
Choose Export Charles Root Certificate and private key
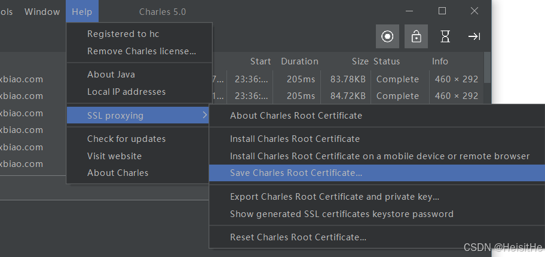coord(377,197)
